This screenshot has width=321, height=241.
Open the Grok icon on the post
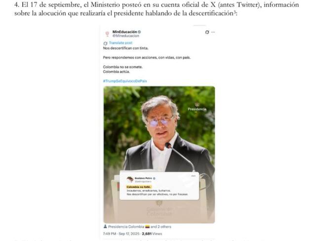pos(207,32)
